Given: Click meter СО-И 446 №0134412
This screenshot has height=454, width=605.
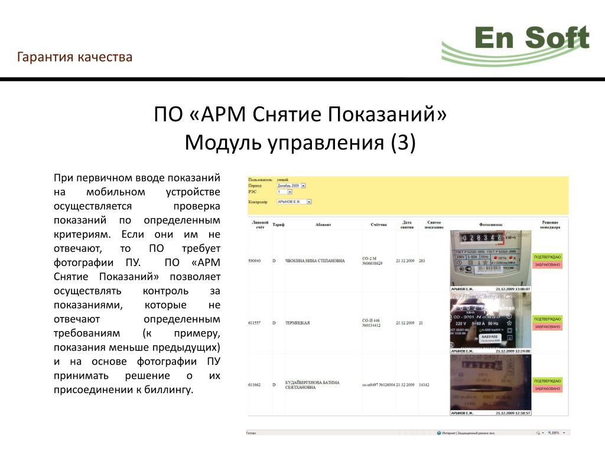Looking at the screenshot, I should tap(371, 323).
